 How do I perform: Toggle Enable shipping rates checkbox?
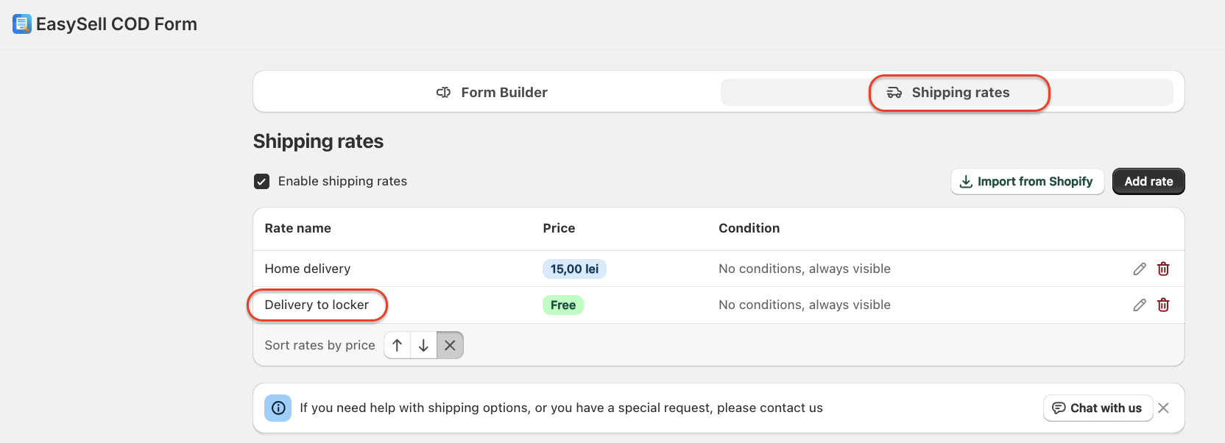(262, 182)
